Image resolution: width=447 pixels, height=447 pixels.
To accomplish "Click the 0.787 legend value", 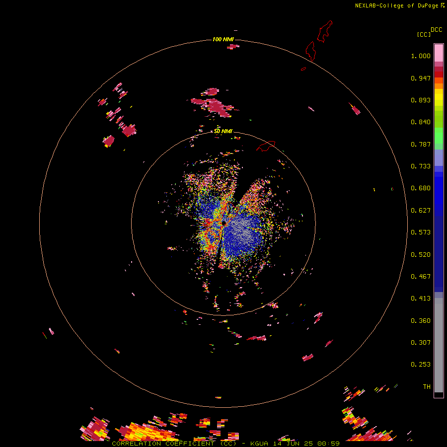I will tap(421, 144).
